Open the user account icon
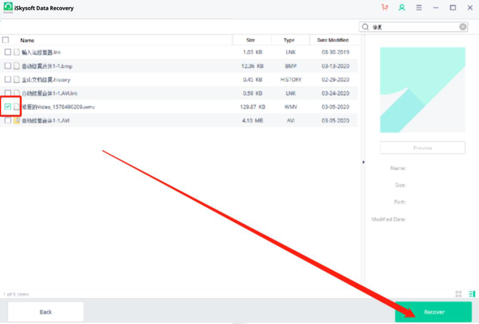Viewport: 479px width, 324px height. (402, 8)
